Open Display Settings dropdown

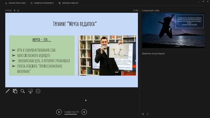(x=42, y=3)
